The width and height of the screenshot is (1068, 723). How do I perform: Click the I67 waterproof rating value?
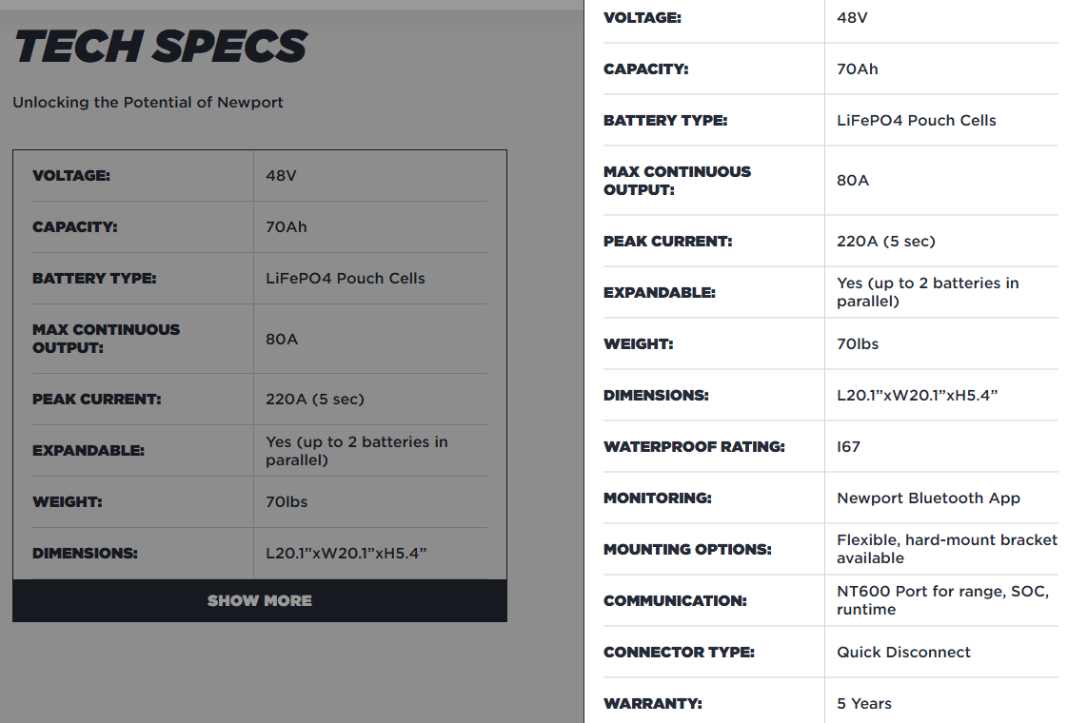coord(848,446)
